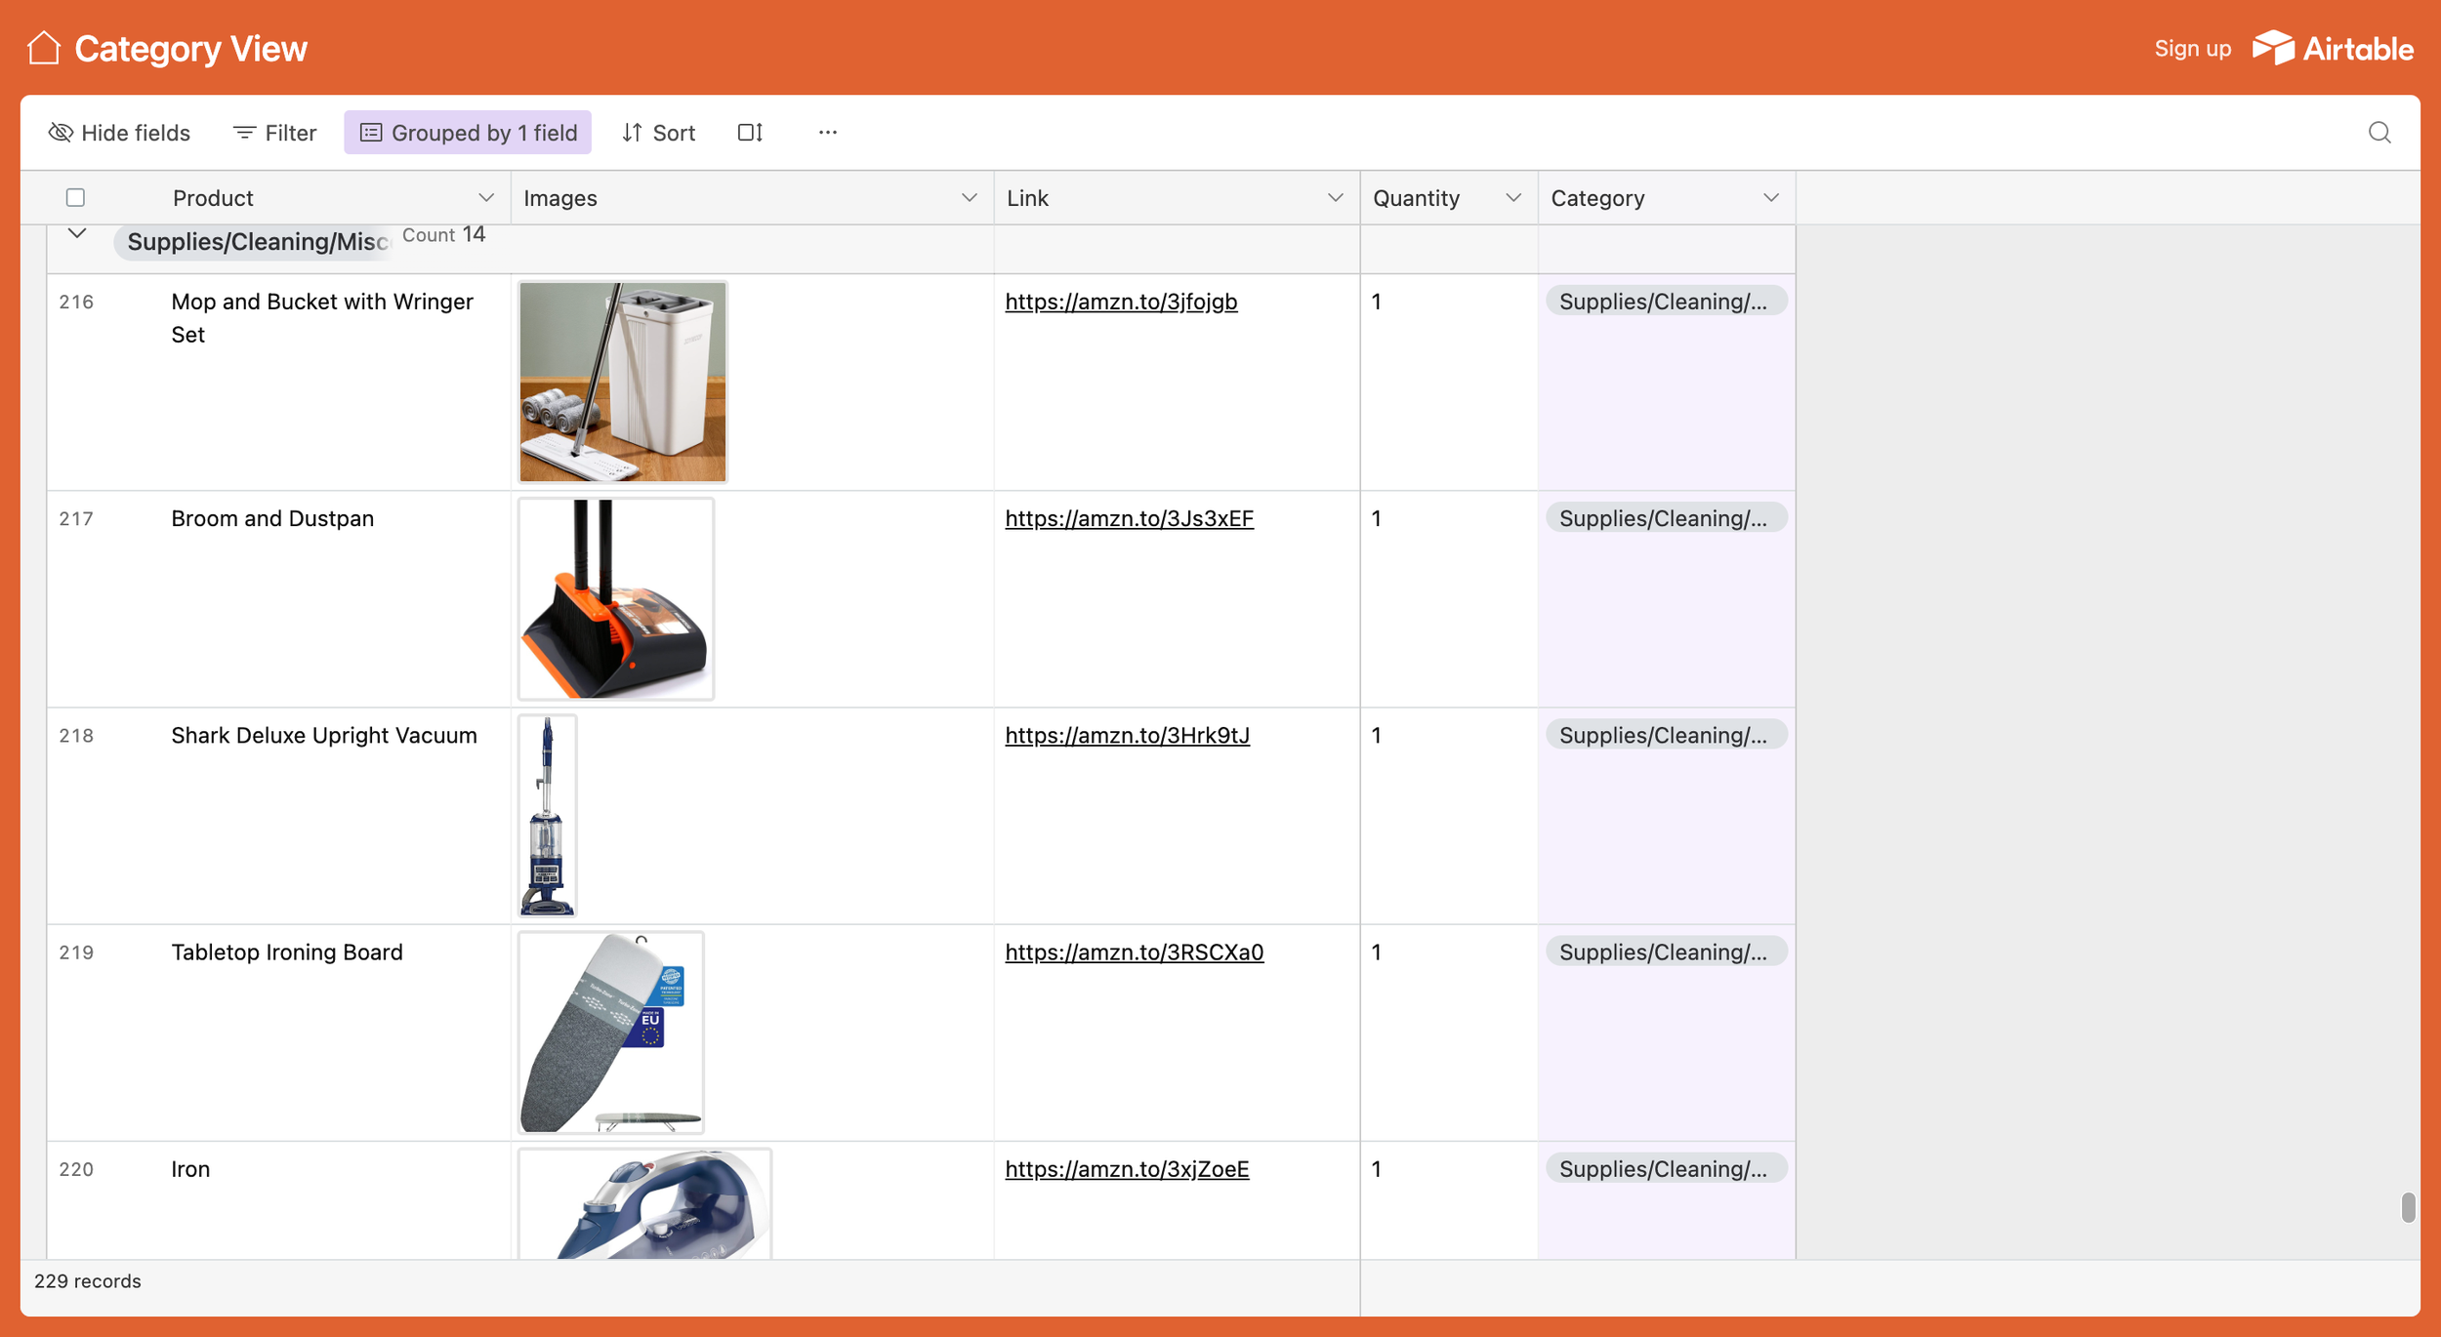
Task: Open the Images column dropdown arrow
Action: point(969,198)
